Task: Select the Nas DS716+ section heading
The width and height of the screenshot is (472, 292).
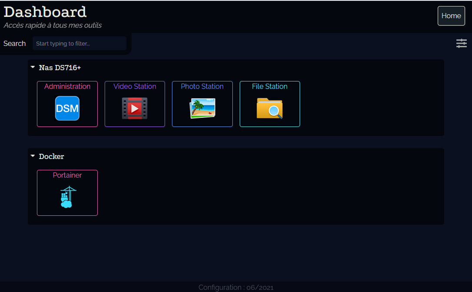Action: tap(59, 68)
